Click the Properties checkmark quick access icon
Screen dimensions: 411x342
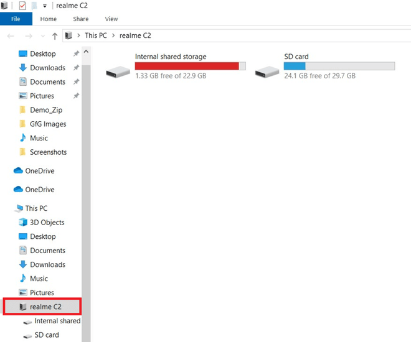click(22, 6)
